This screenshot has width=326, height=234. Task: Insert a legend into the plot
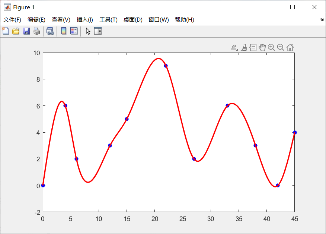point(73,31)
